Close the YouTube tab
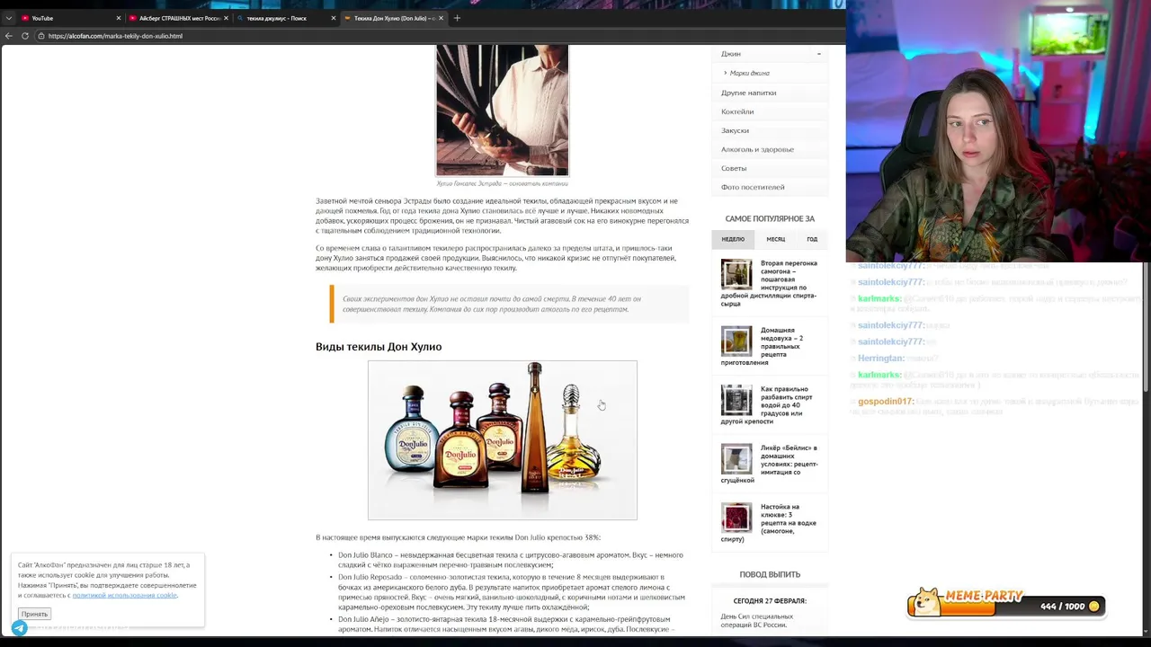Viewport: 1151px width, 647px height. coord(118,18)
